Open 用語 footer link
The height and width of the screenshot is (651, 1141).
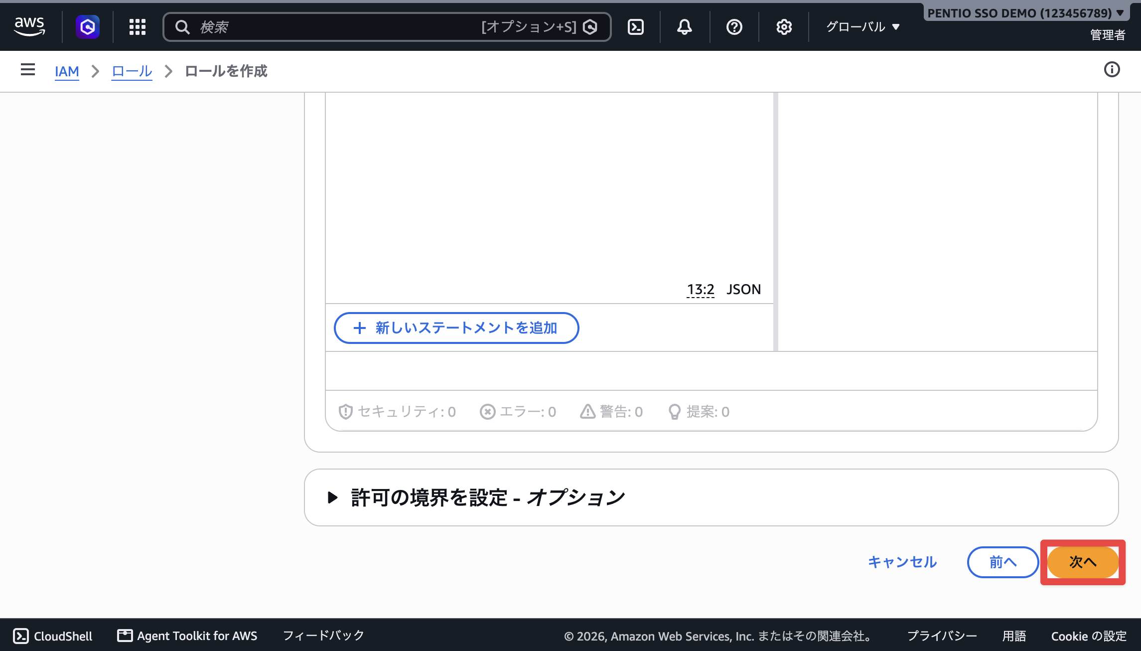click(x=1014, y=636)
